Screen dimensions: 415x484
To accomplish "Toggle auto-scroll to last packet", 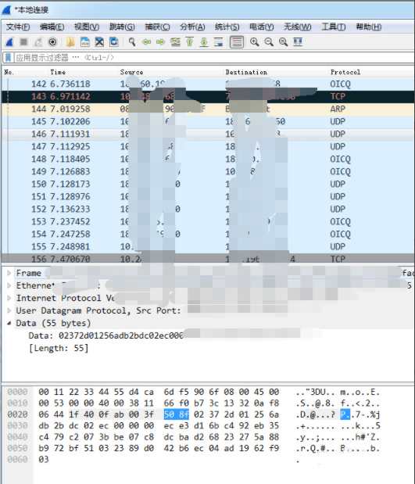I will pyautogui.click(x=219, y=42).
